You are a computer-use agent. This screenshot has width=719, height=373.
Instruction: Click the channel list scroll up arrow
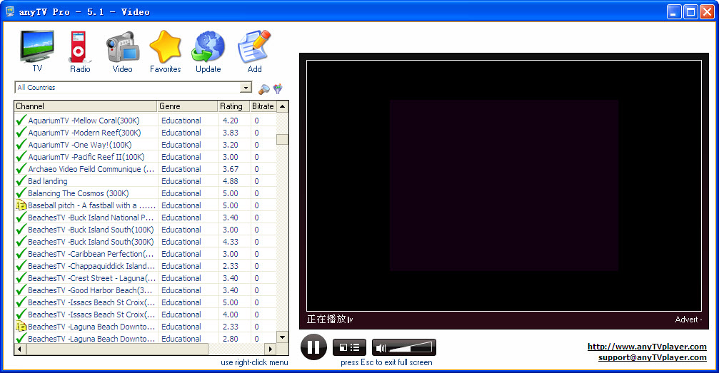(x=283, y=106)
